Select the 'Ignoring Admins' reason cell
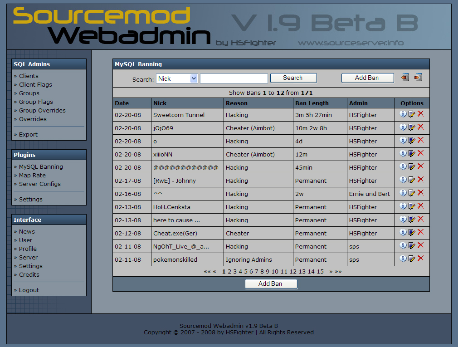The width and height of the screenshot is (458, 347). point(258,259)
